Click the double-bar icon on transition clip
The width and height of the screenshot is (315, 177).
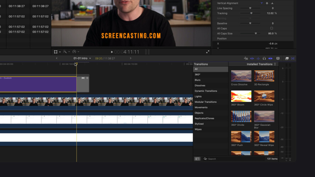87,78
